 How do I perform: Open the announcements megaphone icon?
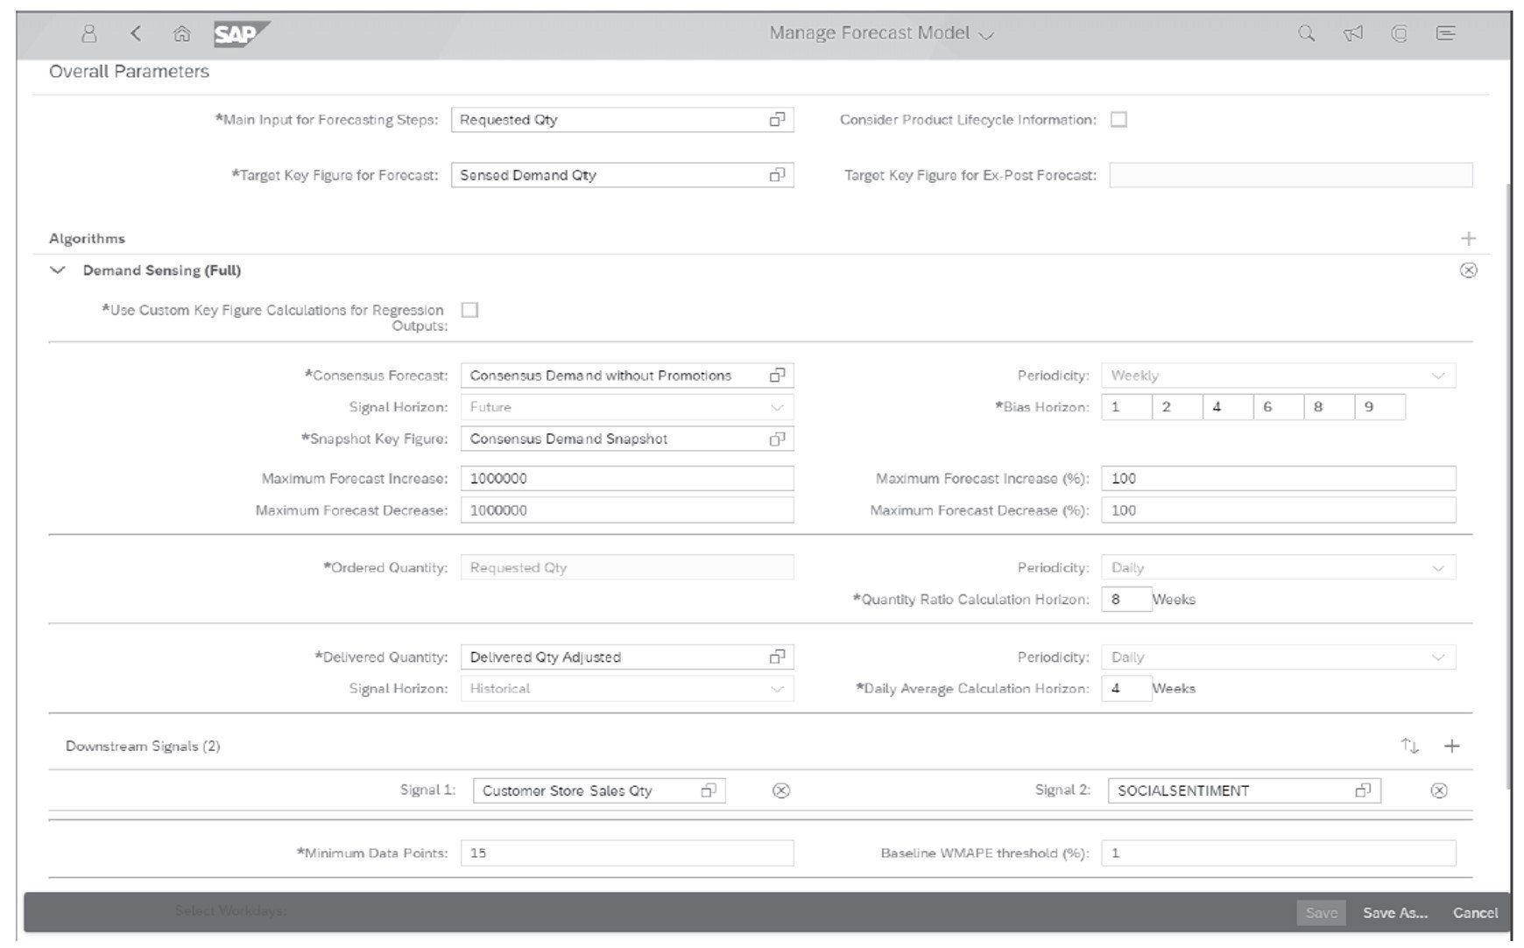pos(1353,33)
